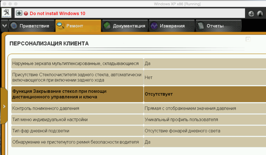Expand the menu chevron left of Приветствие
Screen dimensions: 266x155
point(4,26)
